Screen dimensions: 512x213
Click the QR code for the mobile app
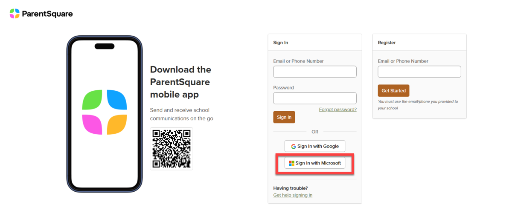[172, 149]
